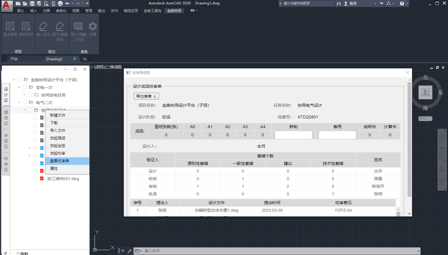The image size is (448, 255).
Task: Click the 刷新 refresh button
Action: pos(23,254)
